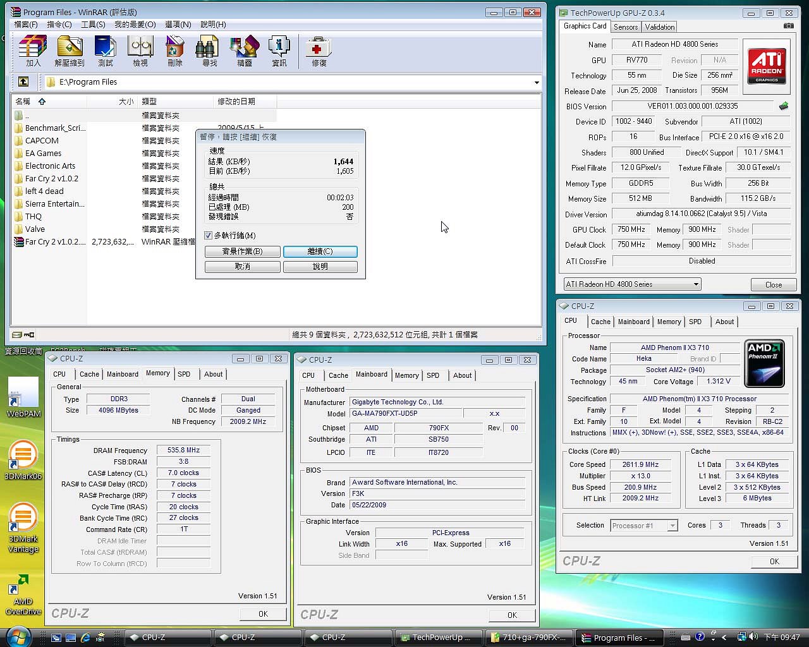This screenshot has height=647, width=809.
Task: Select SPD tab in CPU-Z Memory window
Action: coord(184,374)
